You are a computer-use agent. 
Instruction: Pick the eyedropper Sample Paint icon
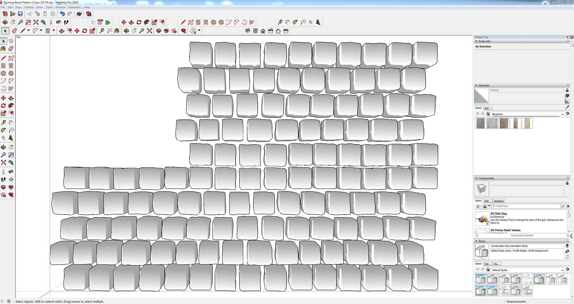click(567, 107)
